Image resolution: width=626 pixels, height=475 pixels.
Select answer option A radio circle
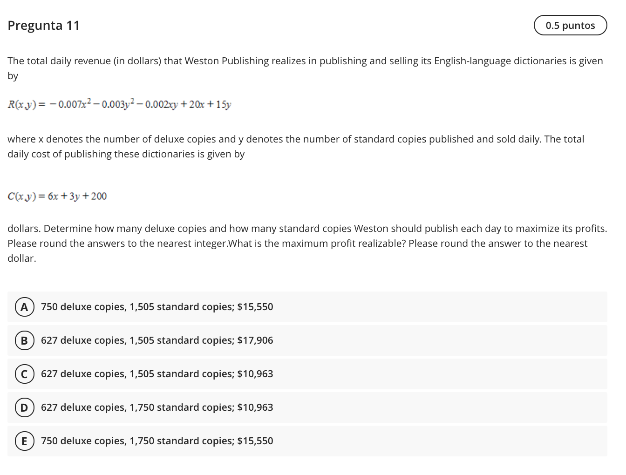(24, 307)
